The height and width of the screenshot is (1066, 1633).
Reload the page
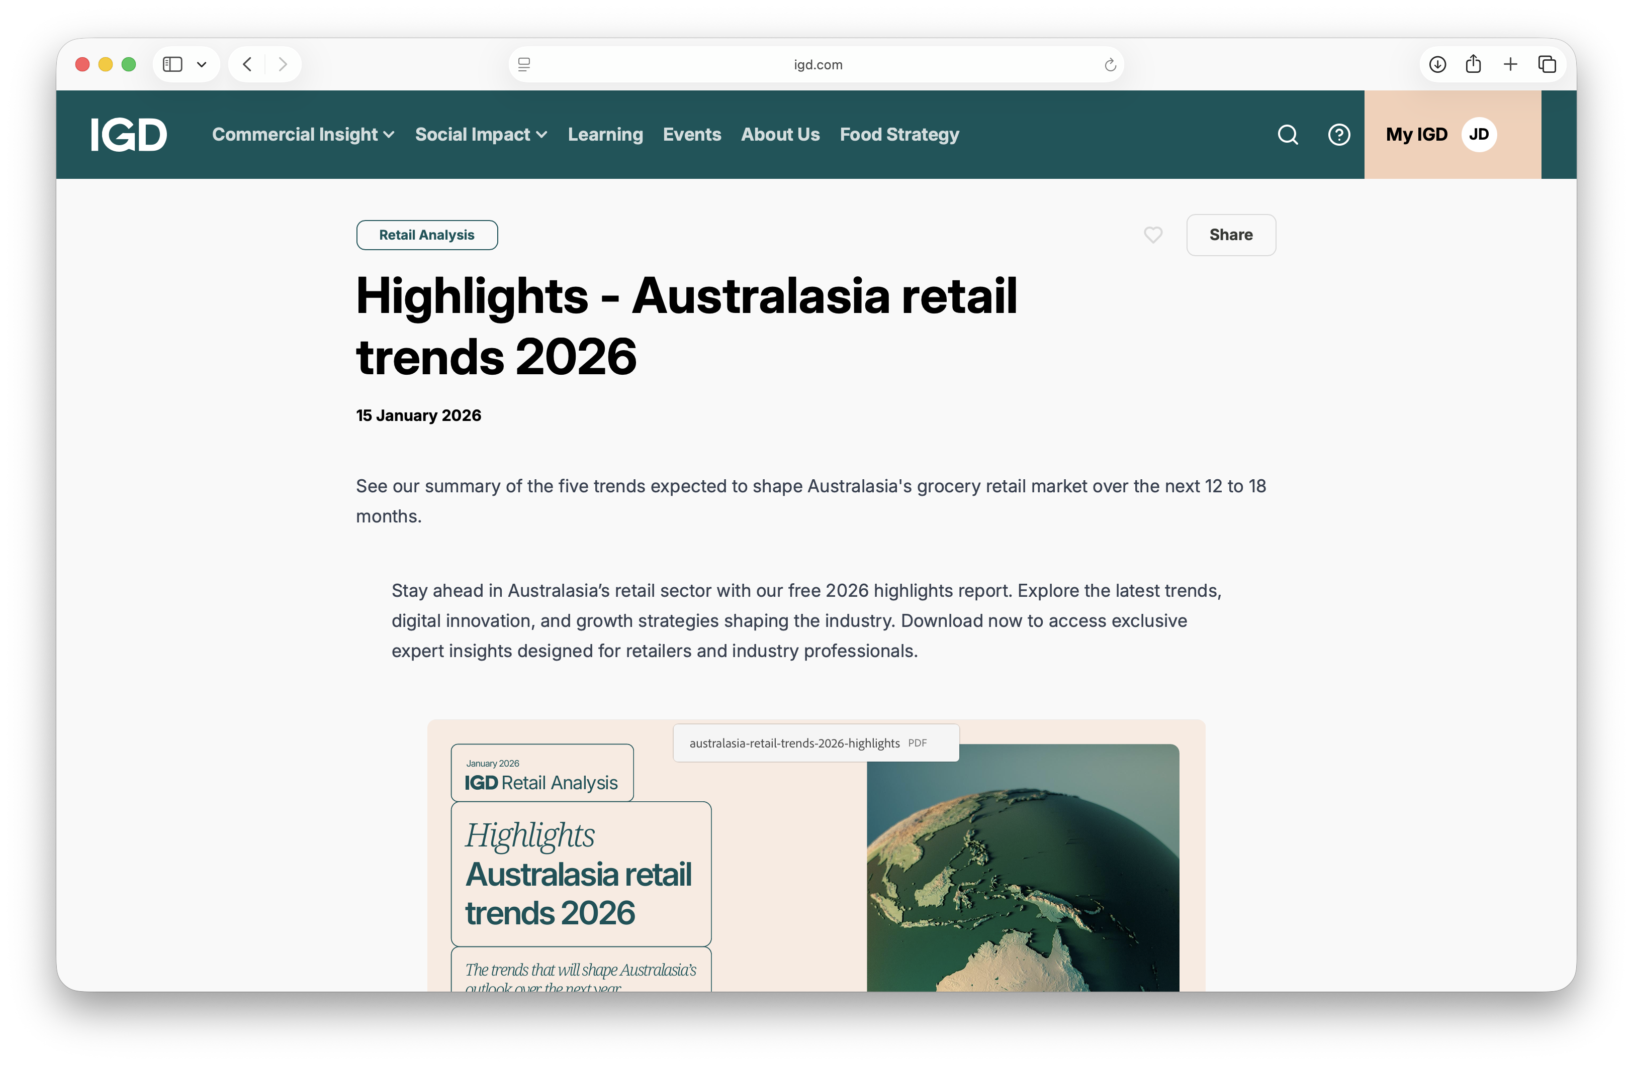click(x=1110, y=65)
